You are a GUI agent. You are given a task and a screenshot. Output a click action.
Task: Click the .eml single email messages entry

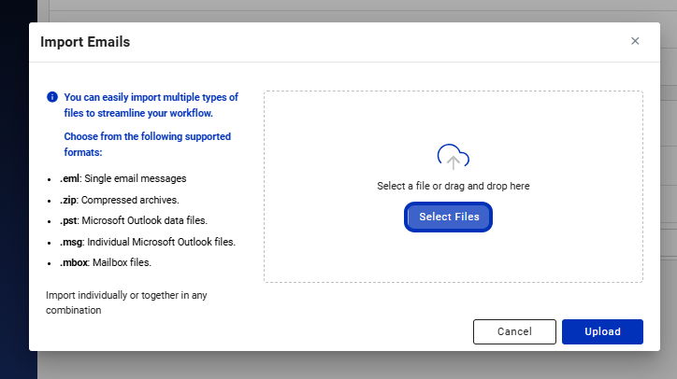tap(123, 178)
